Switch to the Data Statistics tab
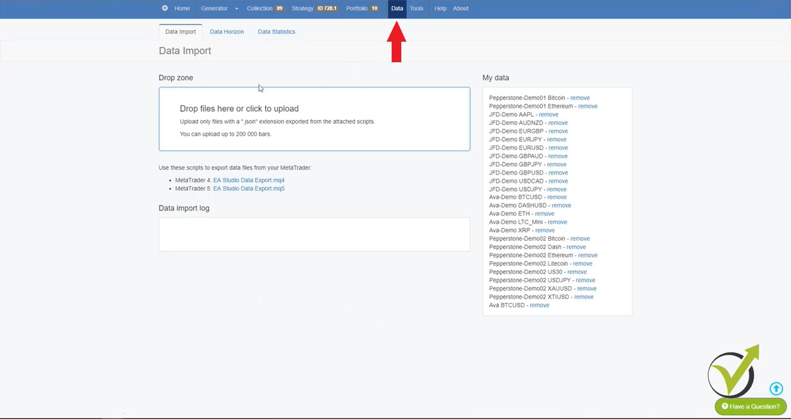 point(276,31)
